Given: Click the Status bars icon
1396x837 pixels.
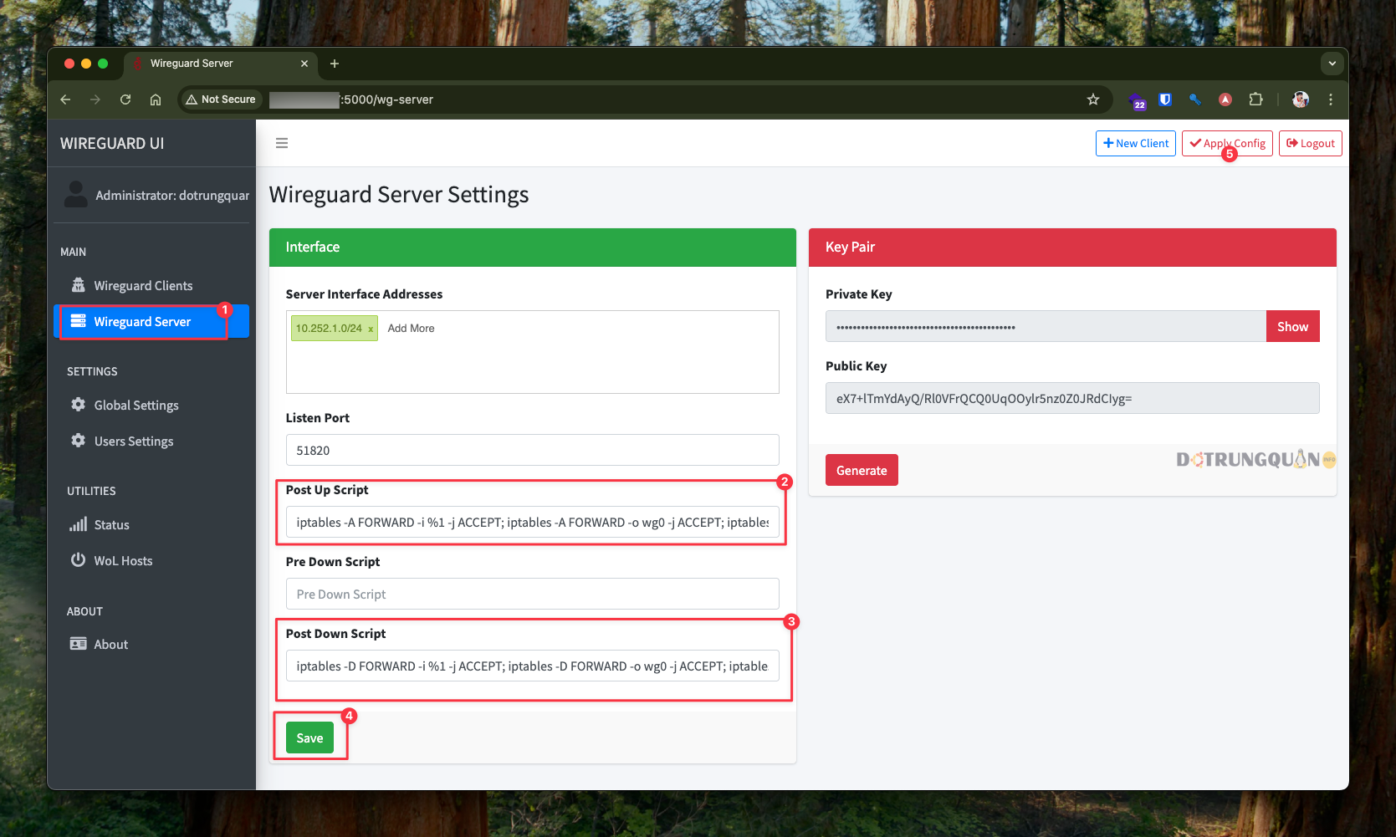Looking at the screenshot, I should pos(79,524).
